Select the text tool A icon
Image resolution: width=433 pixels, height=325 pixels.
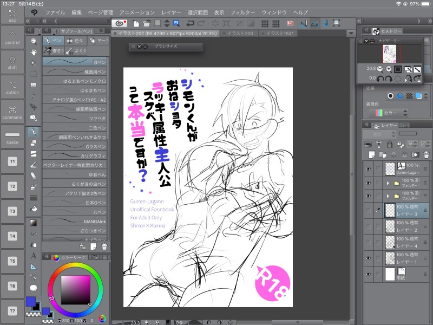tap(34, 255)
